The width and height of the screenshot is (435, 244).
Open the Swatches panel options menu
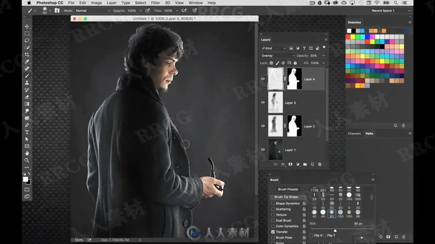click(410, 22)
